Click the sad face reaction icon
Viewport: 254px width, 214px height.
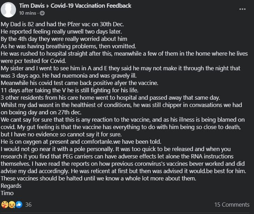click(x=12, y=204)
